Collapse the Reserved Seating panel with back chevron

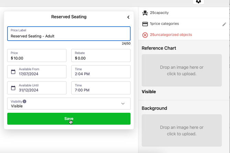tap(128, 17)
